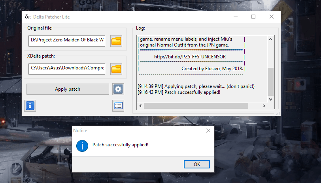This screenshot has width=321, height=183.
Task: Click the Apply patch button
Action: click(x=68, y=89)
